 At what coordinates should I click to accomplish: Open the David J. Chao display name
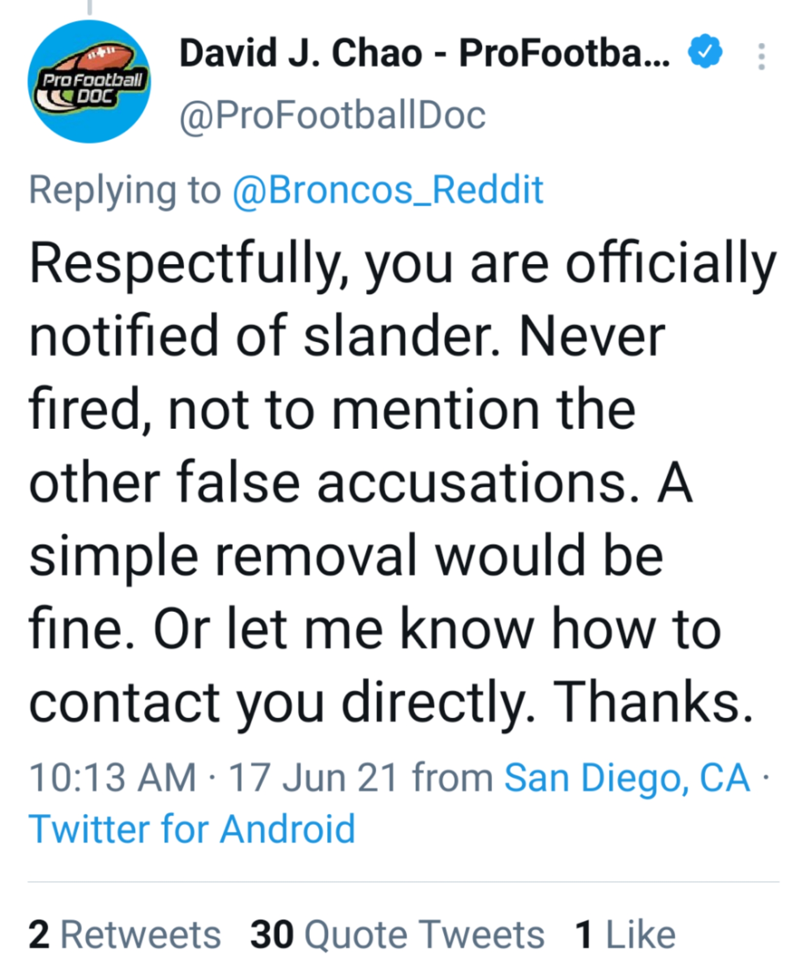425,54
